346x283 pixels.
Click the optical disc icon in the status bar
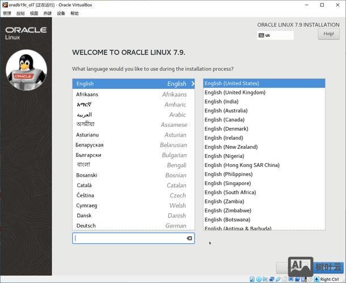point(259,279)
